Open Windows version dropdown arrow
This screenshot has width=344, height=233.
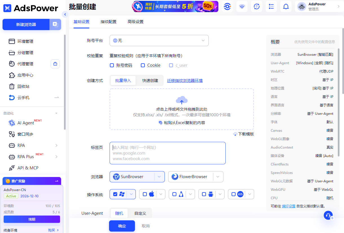(131, 194)
